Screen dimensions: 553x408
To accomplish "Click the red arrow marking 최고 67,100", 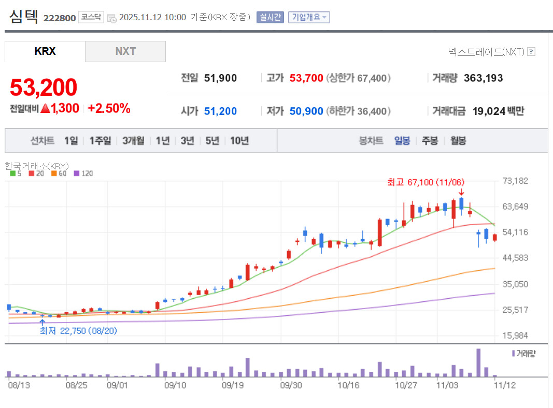I will tap(461, 192).
